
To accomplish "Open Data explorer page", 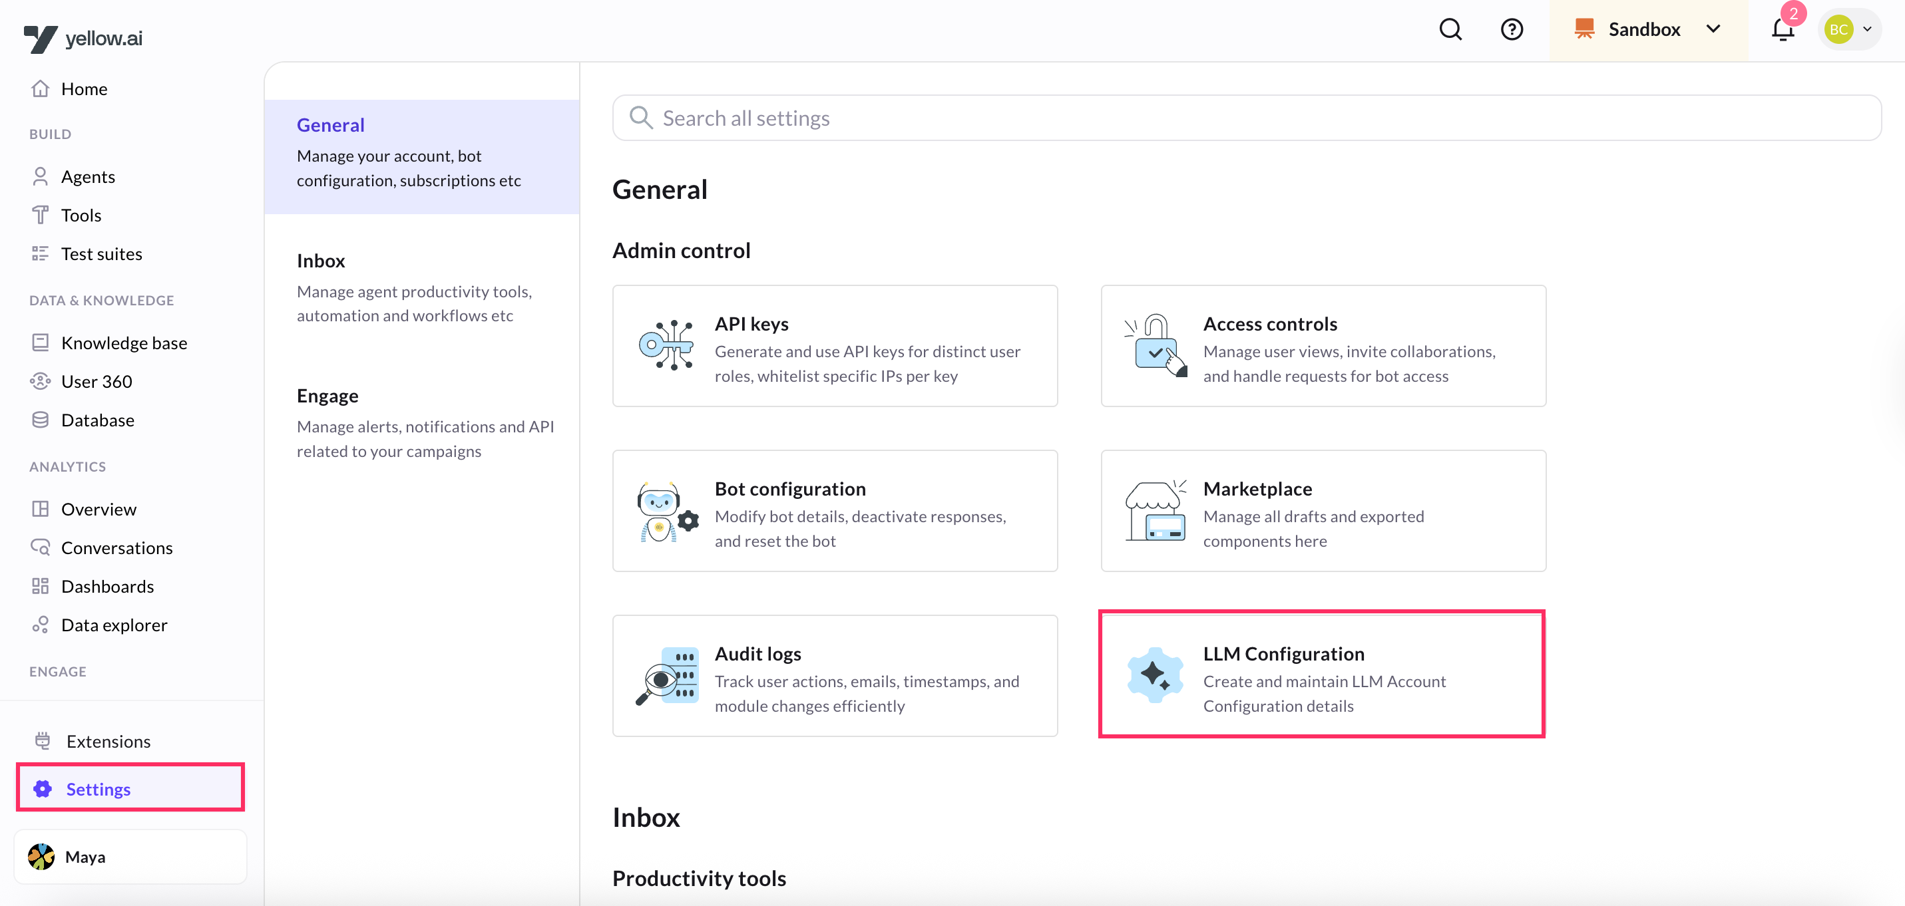I will 114,625.
